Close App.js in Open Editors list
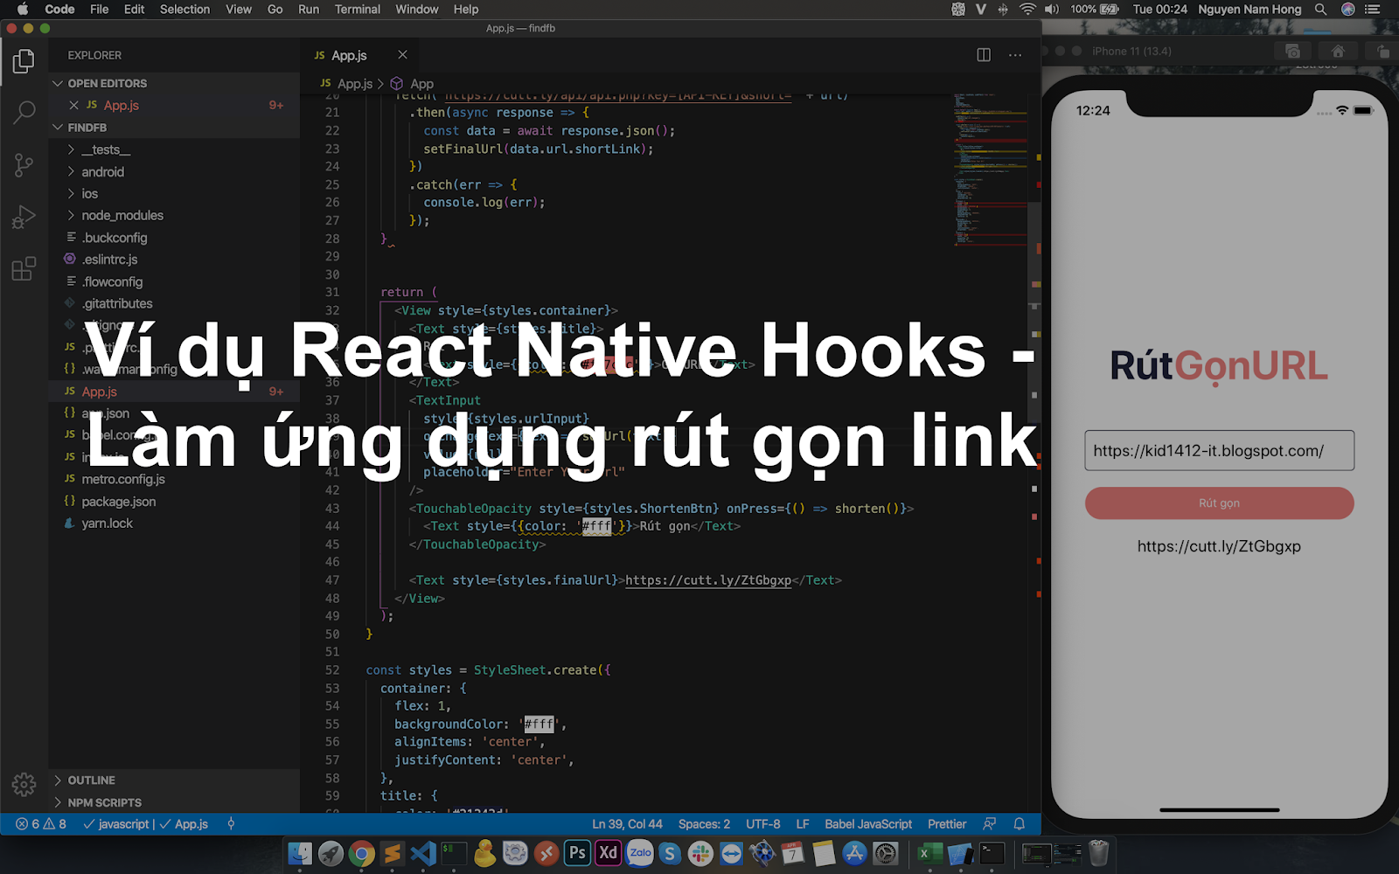This screenshot has height=874, width=1399. (x=74, y=105)
